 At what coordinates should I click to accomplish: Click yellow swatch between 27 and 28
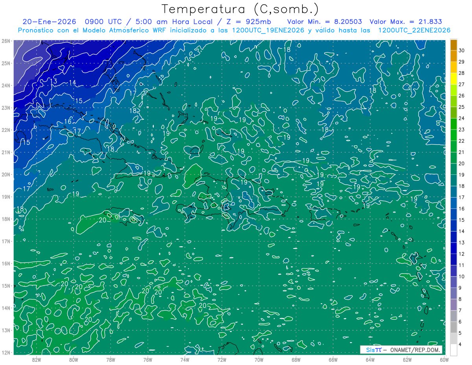point(454,79)
